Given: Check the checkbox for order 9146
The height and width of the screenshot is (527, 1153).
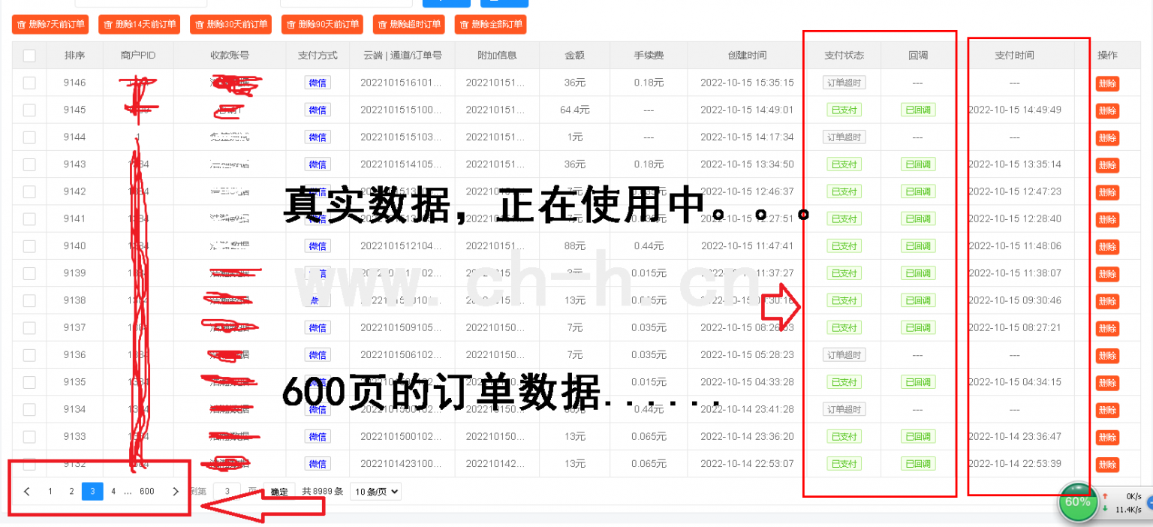Looking at the screenshot, I should [x=29, y=83].
